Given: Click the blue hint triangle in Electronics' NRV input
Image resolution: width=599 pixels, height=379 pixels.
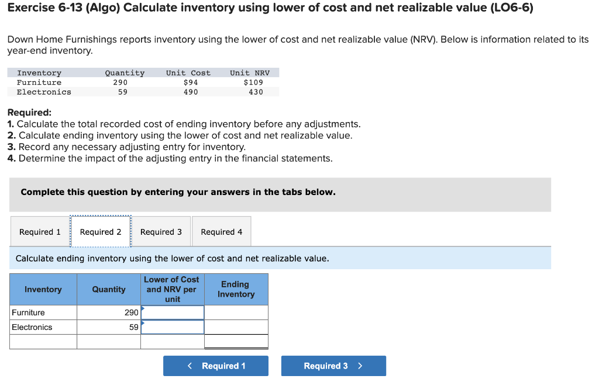Looking at the screenshot, I should pos(142,324).
